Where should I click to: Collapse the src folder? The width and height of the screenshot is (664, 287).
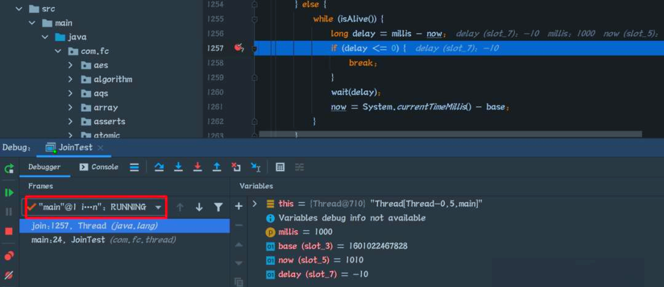pos(18,9)
